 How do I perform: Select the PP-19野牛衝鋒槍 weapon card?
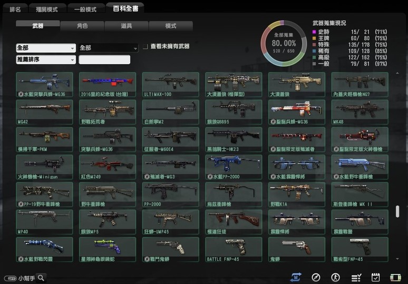click(44, 195)
